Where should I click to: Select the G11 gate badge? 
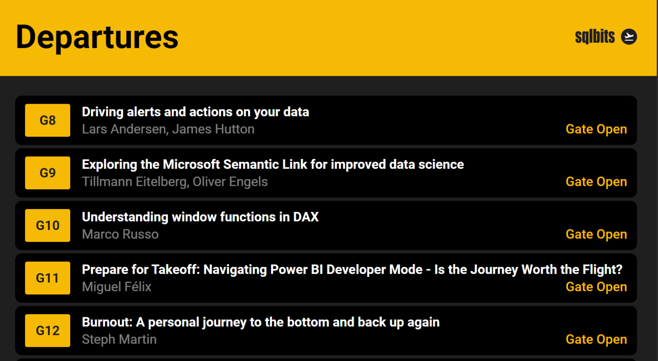pyautogui.click(x=47, y=278)
